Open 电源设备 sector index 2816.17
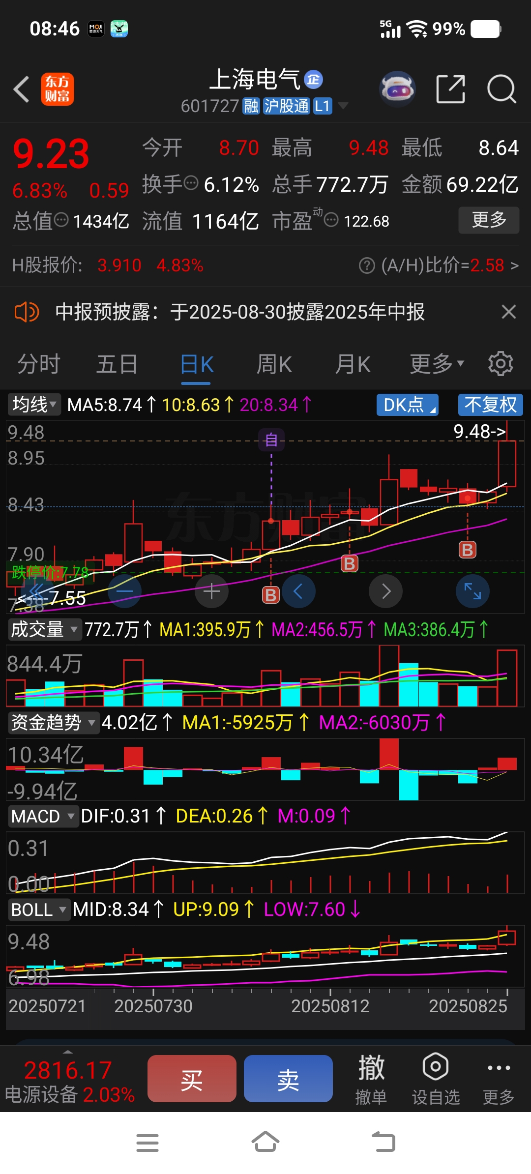 tap(69, 1082)
